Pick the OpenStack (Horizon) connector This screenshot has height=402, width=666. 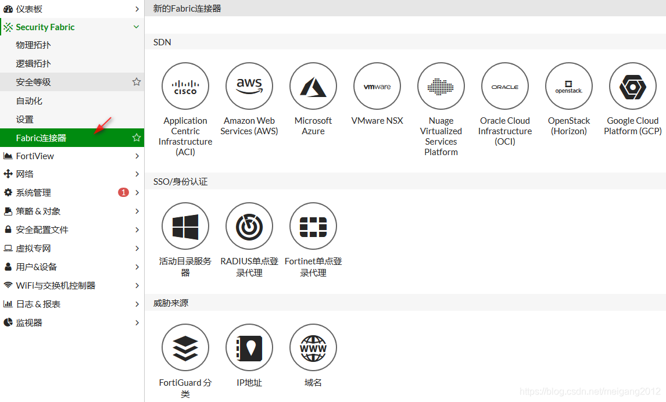569,86
